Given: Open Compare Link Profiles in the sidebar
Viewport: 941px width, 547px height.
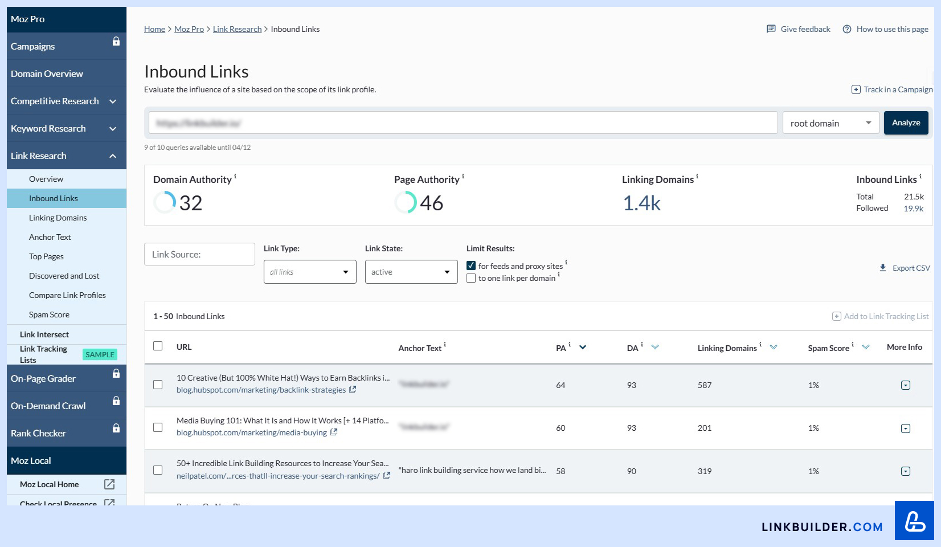Looking at the screenshot, I should [67, 295].
